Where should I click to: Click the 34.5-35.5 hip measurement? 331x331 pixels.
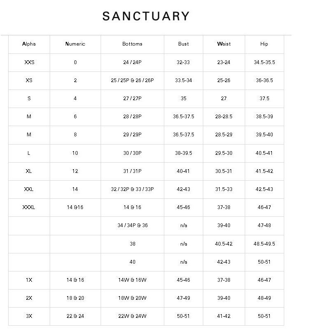pos(264,62)
